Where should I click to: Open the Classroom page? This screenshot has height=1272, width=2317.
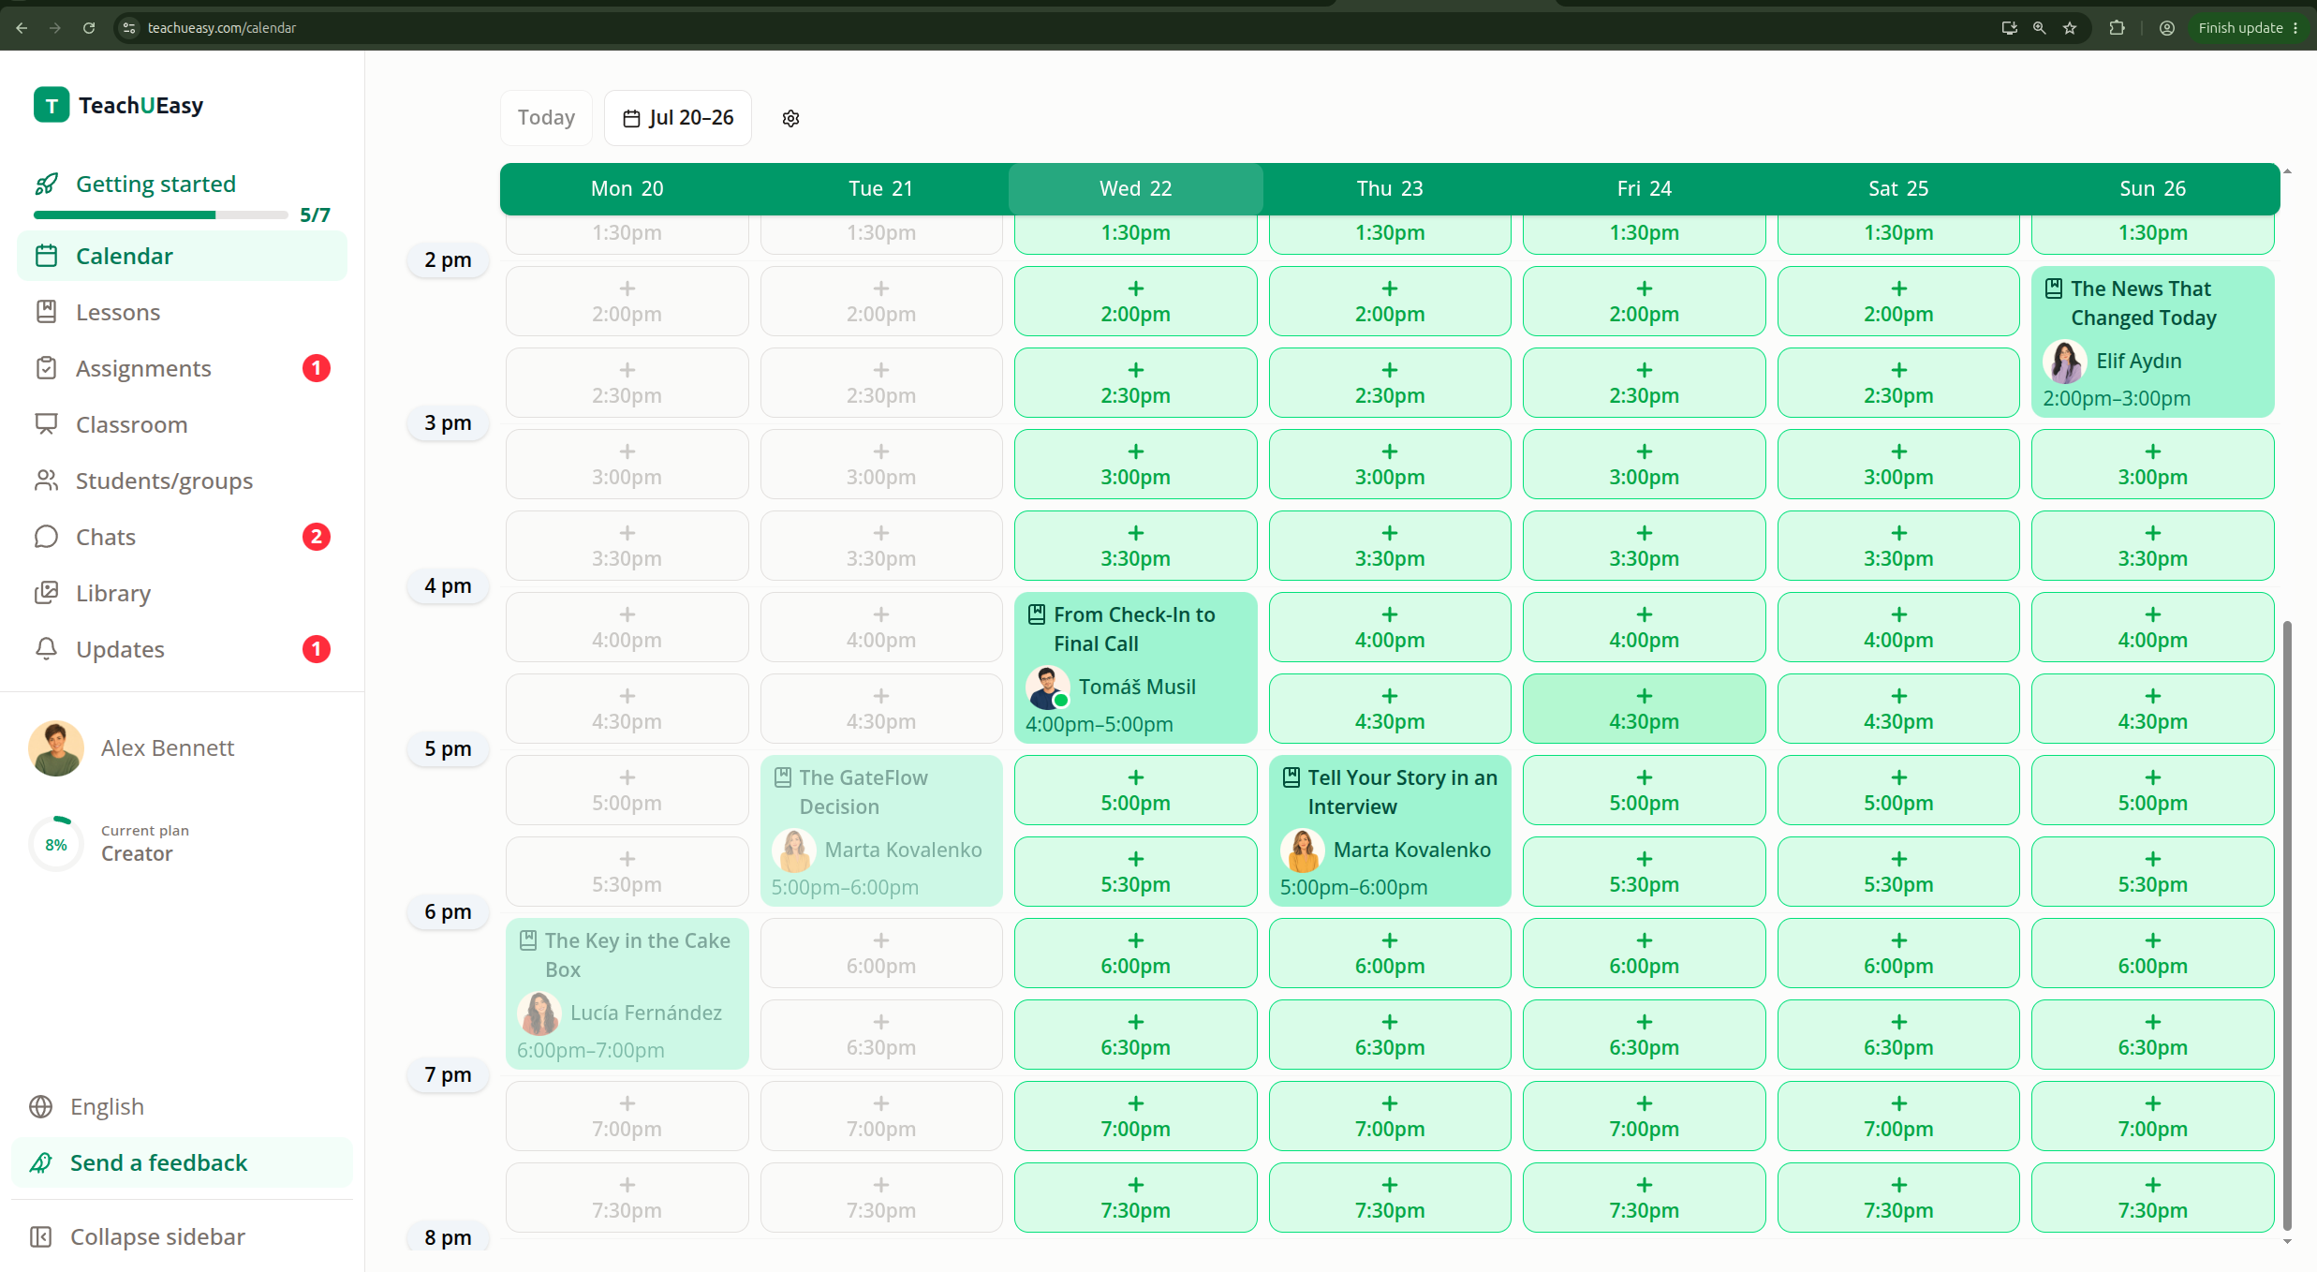pyautogui.click(x=182, y=424)
